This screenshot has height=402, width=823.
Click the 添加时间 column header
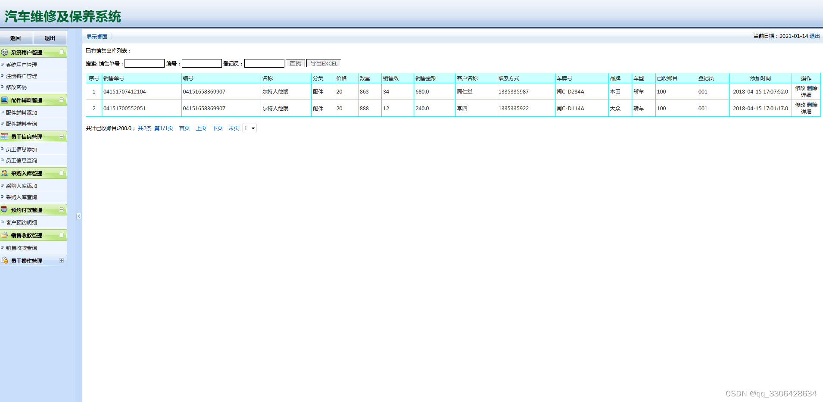761,78
